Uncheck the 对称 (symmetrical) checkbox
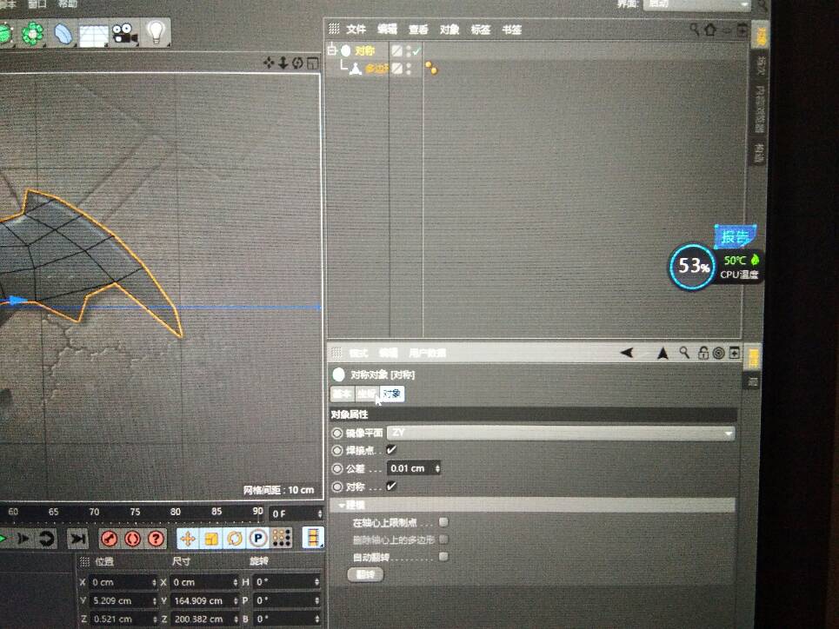This screenshot has width=839, height=629. click(x=391, y=487)
